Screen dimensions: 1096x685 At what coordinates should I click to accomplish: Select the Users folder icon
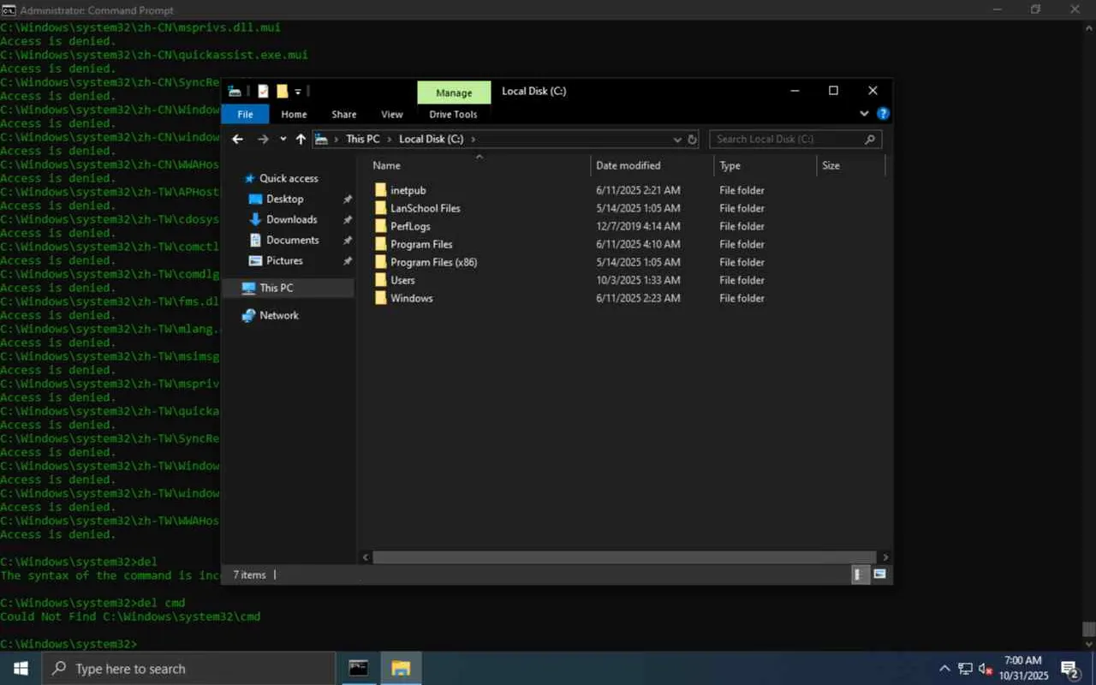[381, 280]
